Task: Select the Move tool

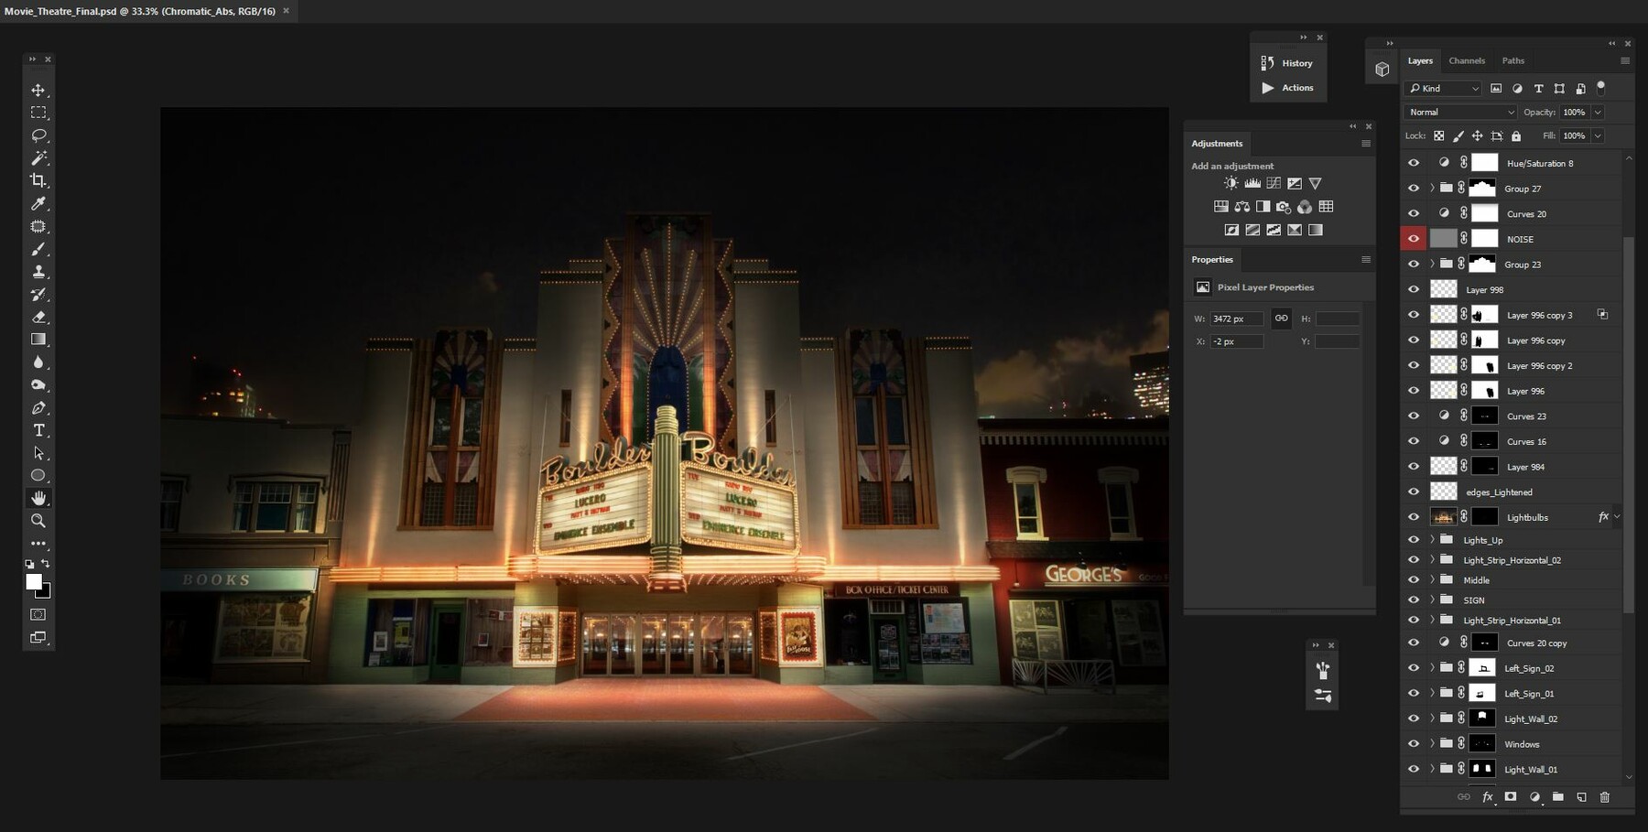Action: 38,90
